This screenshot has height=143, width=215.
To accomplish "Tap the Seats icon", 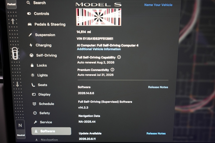I will coord(33,85).
